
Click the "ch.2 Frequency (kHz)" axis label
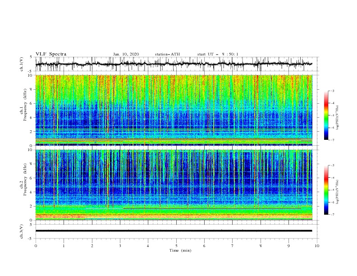tap(23, 179)
